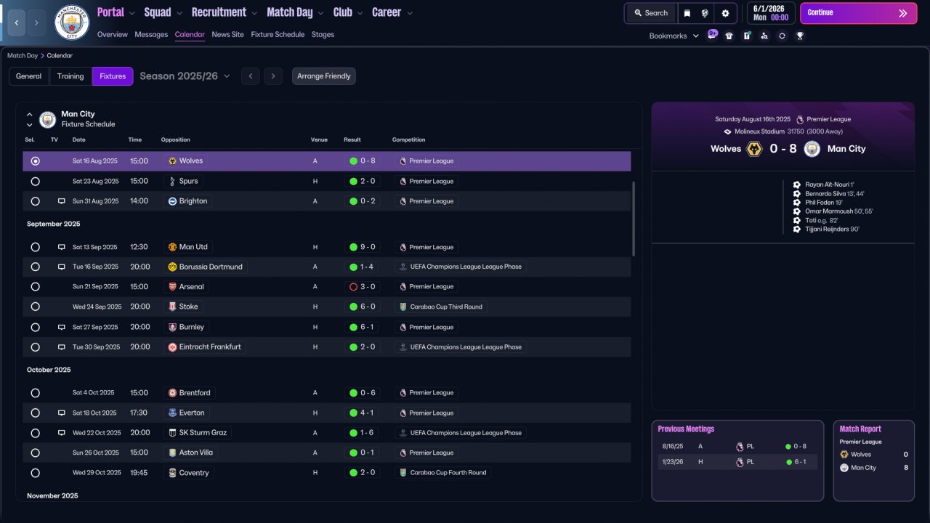The image size is (930, 523).
Task: Select the Arsenal fixture radio button
Action: tap(35, 287)
